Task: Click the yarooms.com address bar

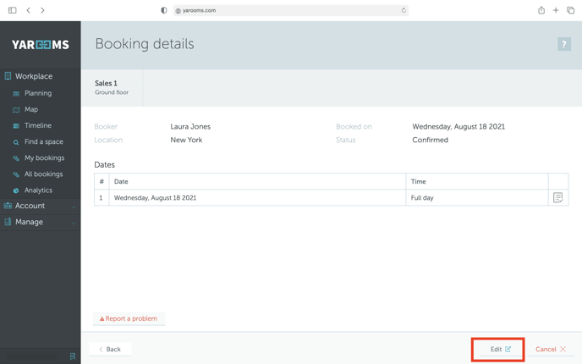Action: [x=291, y=10]
